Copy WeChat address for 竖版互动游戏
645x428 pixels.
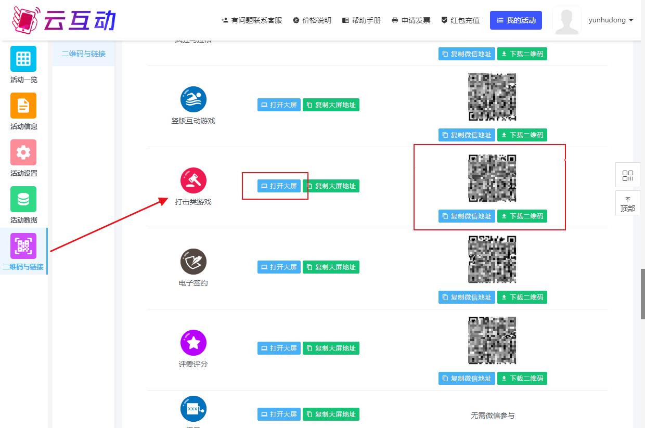click(466, 135)
